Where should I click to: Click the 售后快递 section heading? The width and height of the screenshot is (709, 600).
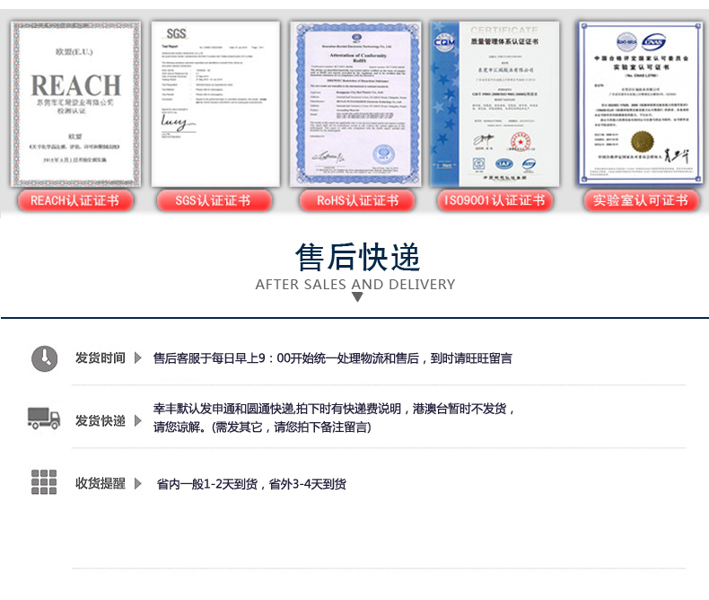click(356, 258)
